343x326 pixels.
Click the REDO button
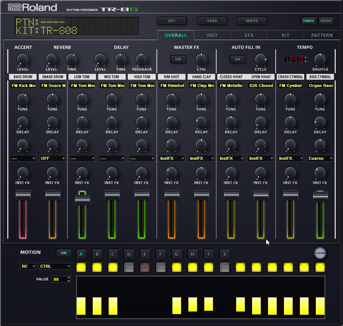click(326, 21)
